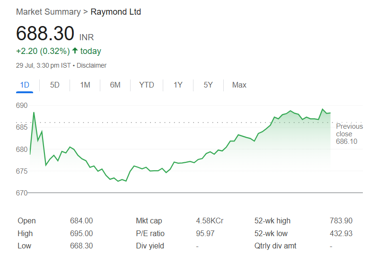The image size is (378, 256).
Task: Switch to the 5D chart range
Action: tap(55, 85)
